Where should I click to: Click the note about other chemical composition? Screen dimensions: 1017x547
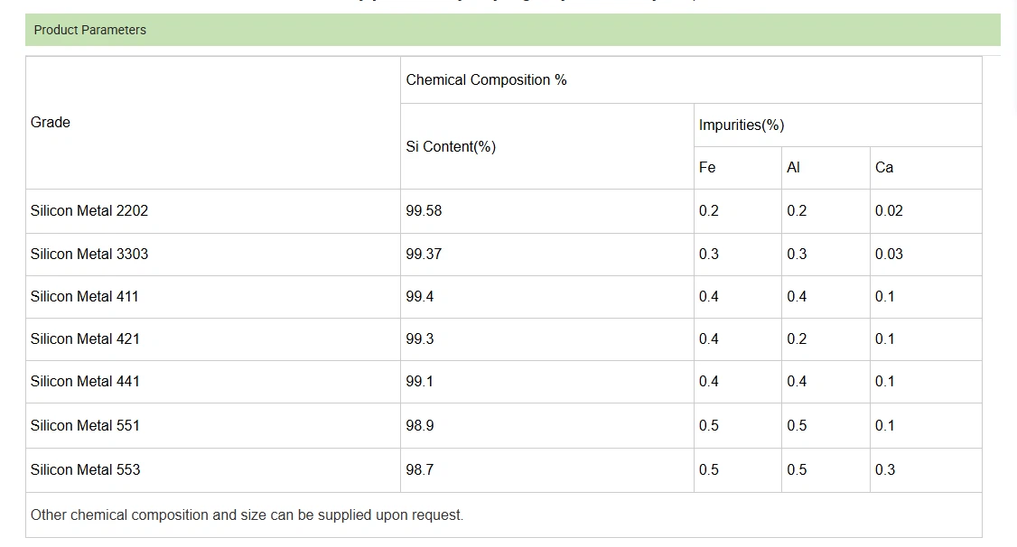[x=247, y=515]
